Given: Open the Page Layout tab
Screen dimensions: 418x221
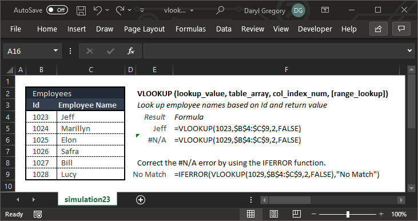Looking at the screenshot, I should (144, 29).
